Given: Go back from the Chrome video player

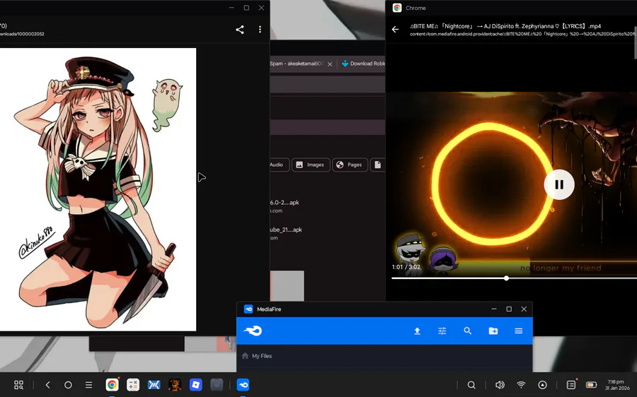Looking at the screenshot, I should (395, 29).
